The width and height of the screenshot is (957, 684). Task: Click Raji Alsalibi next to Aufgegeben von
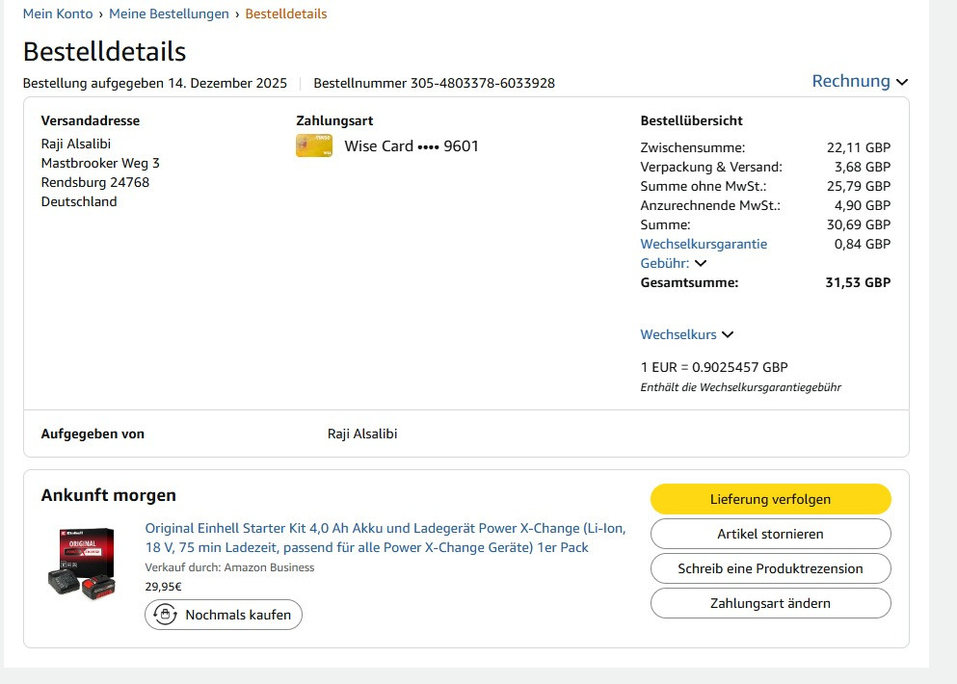(x=362, y=434)
